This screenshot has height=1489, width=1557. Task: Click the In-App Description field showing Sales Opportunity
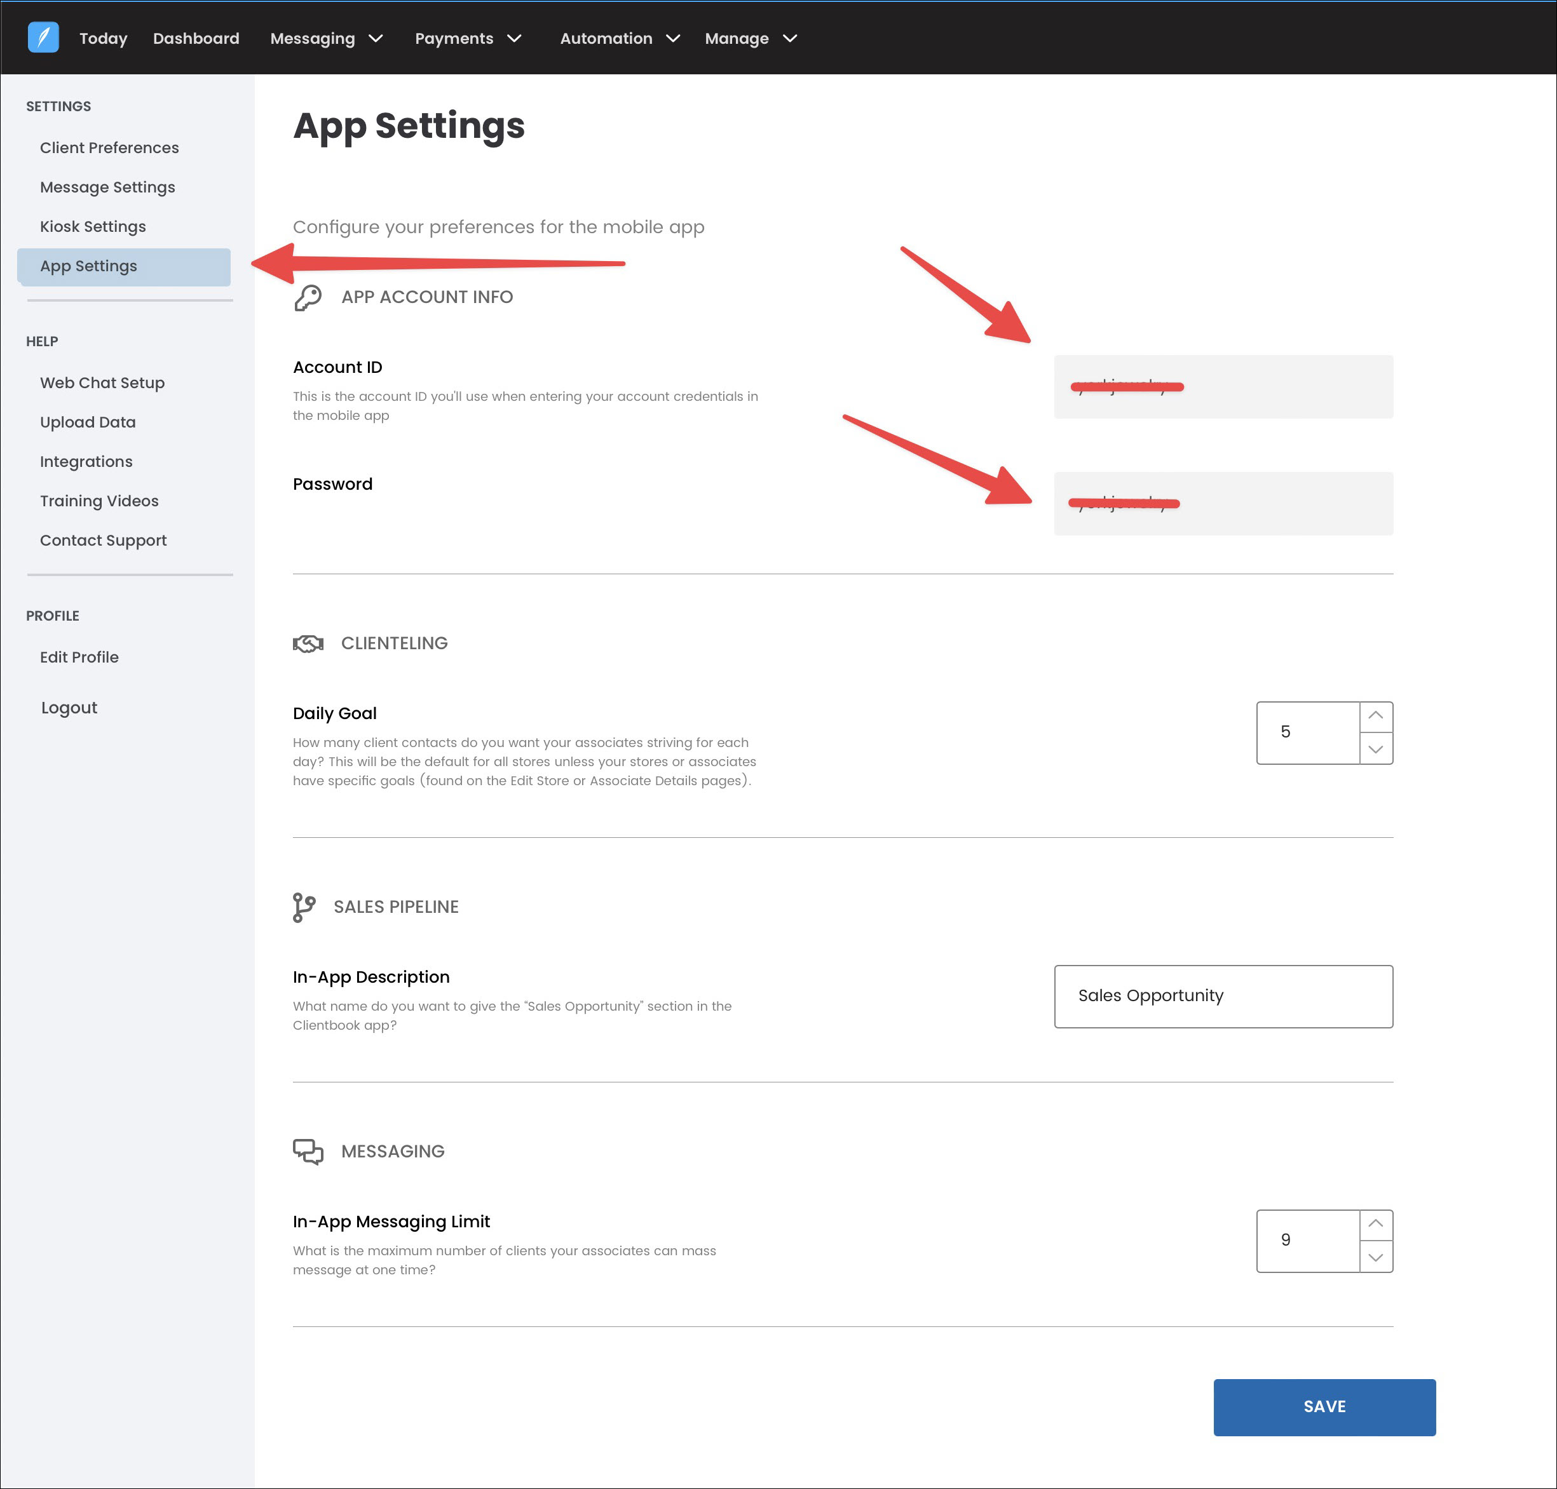coord(1223,996)
